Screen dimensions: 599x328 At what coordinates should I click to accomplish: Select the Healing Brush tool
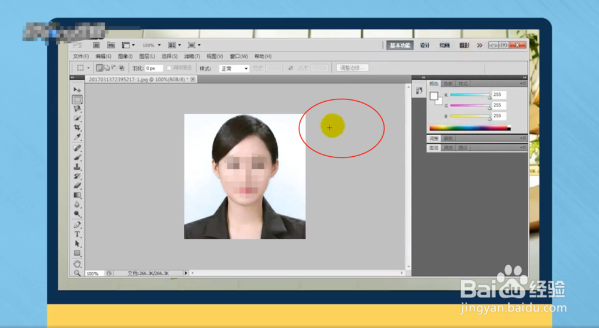pyautogui.click(x=77, y=148)
